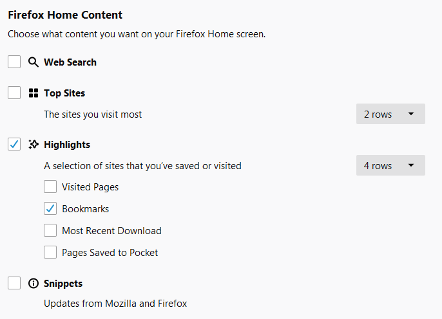The width and height of the screenshot is (442, 319).
Task: Tick the Top Sites checkbox
Action: 14,93
